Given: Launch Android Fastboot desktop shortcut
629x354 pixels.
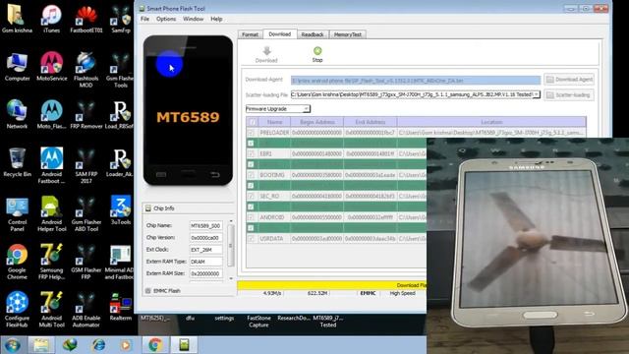Looking at the screenshot, I should tap(51, 166).
